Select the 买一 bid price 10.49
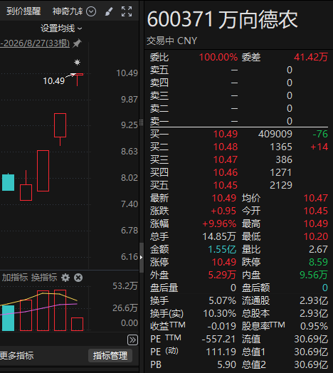Viewport: 333px width, 373px height. (226, 134)
